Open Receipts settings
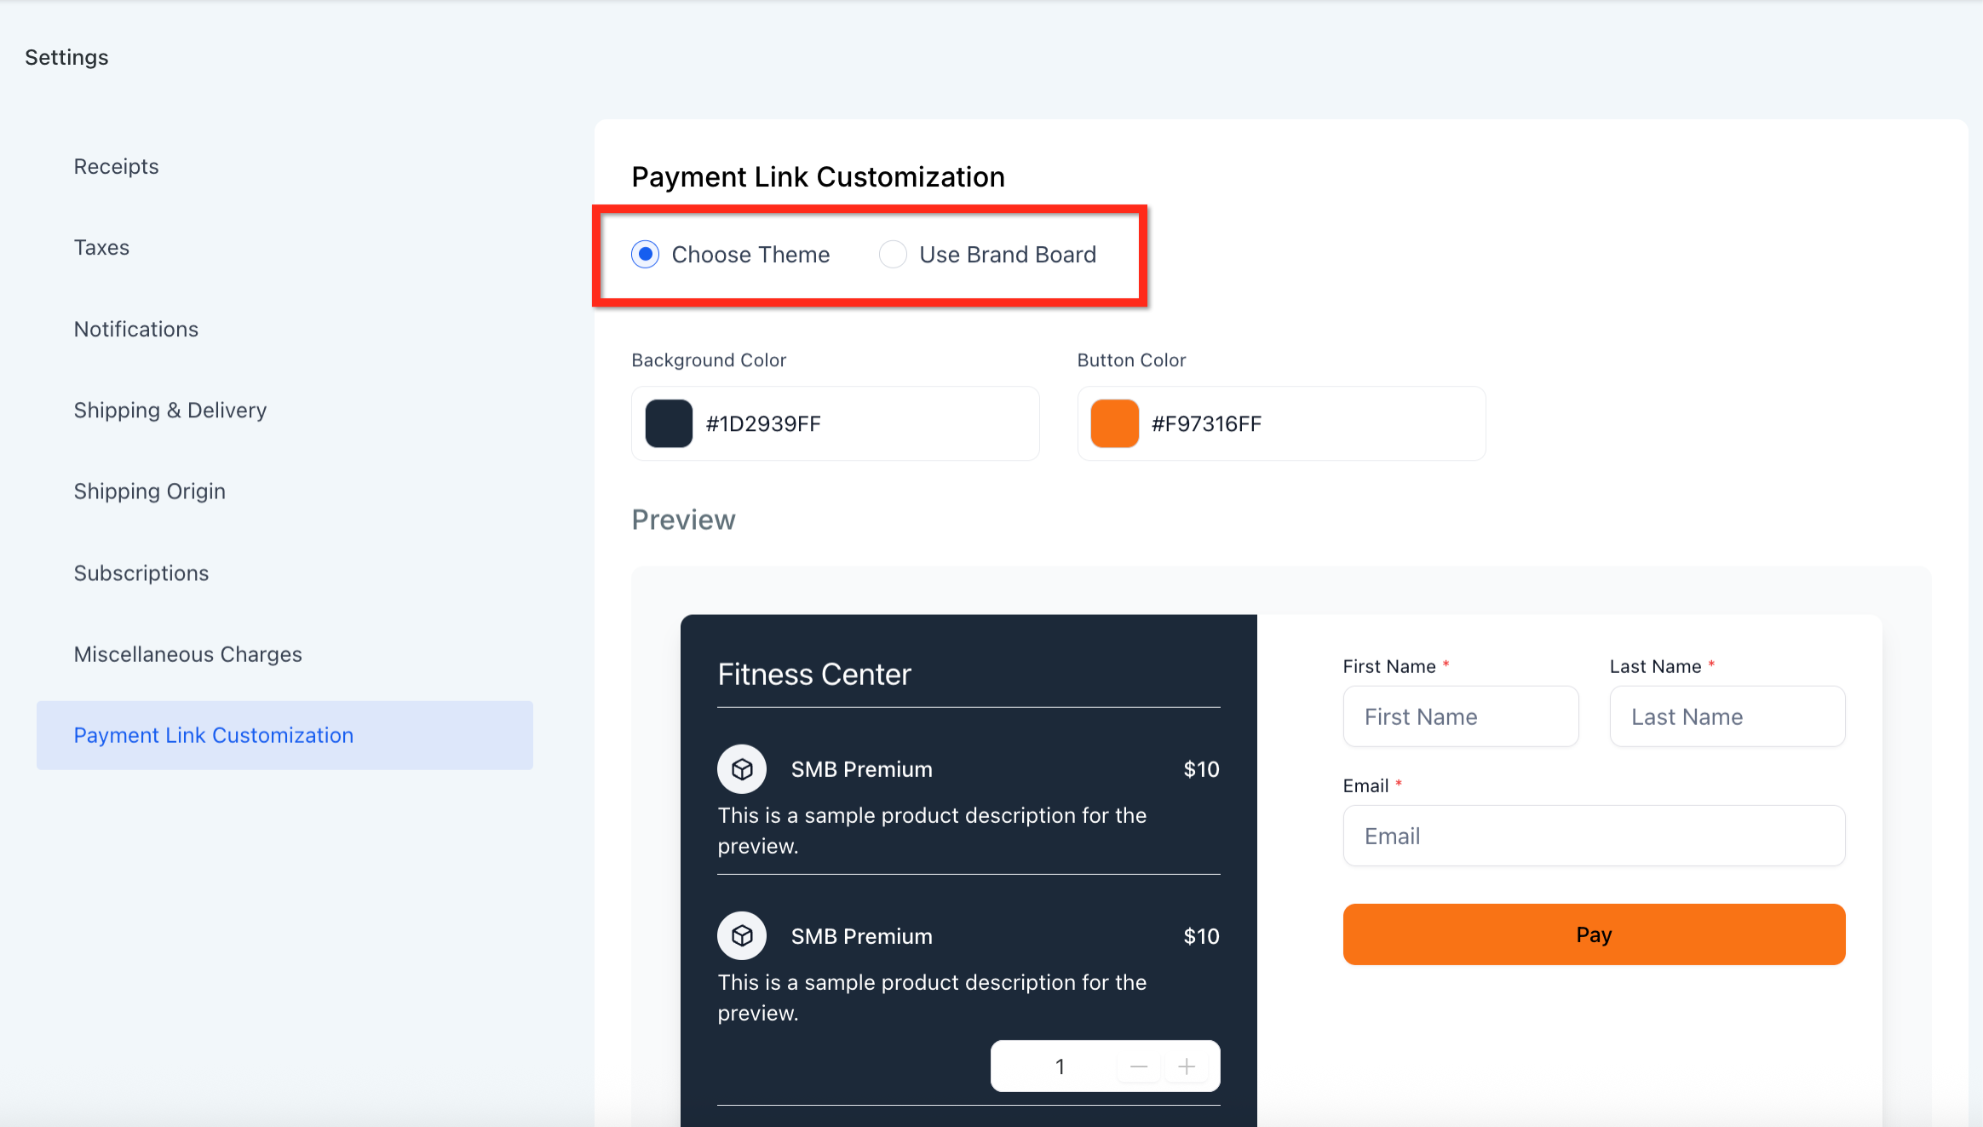Image resolution: width=1983 pixels, height=1127 pixels. coord(116,166)
